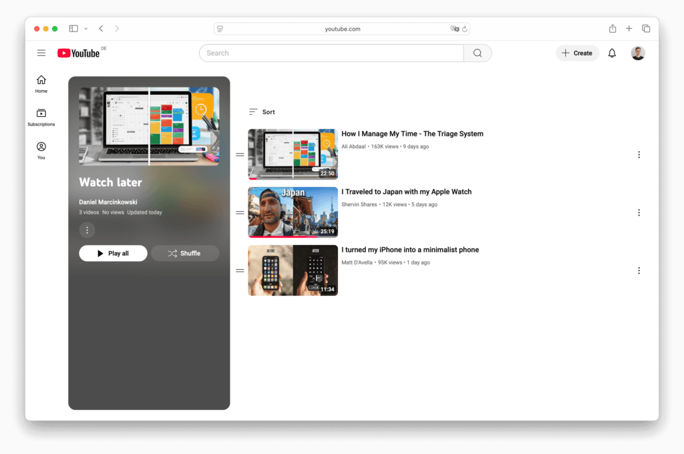Viewport: 684px width, 454px height.
Task: Click the 'Watch later' heading
Action: [110, 182]
